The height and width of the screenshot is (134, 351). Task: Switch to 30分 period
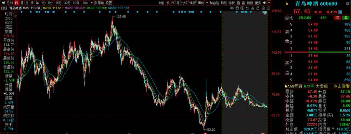(67, 3)
